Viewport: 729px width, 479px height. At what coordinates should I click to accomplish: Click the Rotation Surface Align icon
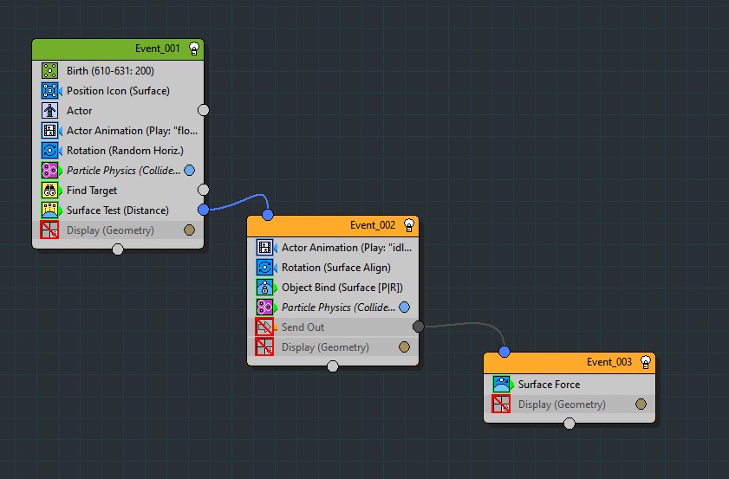[265, 268]
